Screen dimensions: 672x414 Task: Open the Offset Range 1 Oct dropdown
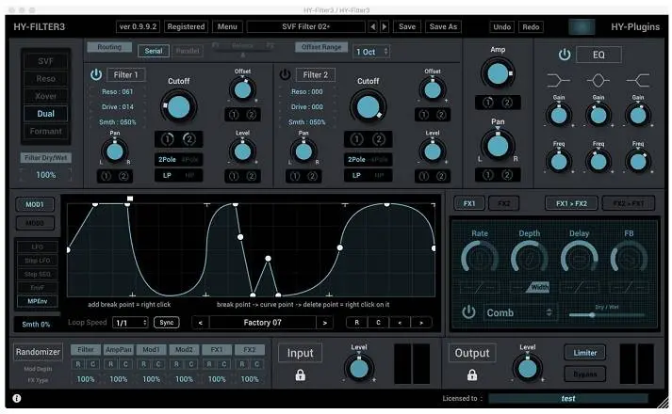371,52
